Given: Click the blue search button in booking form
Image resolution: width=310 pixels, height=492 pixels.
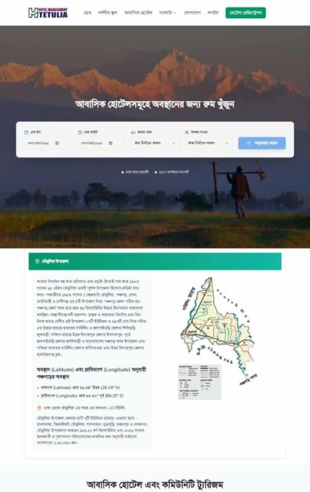Looking at the screenshot, I should [x=262, y=143].
